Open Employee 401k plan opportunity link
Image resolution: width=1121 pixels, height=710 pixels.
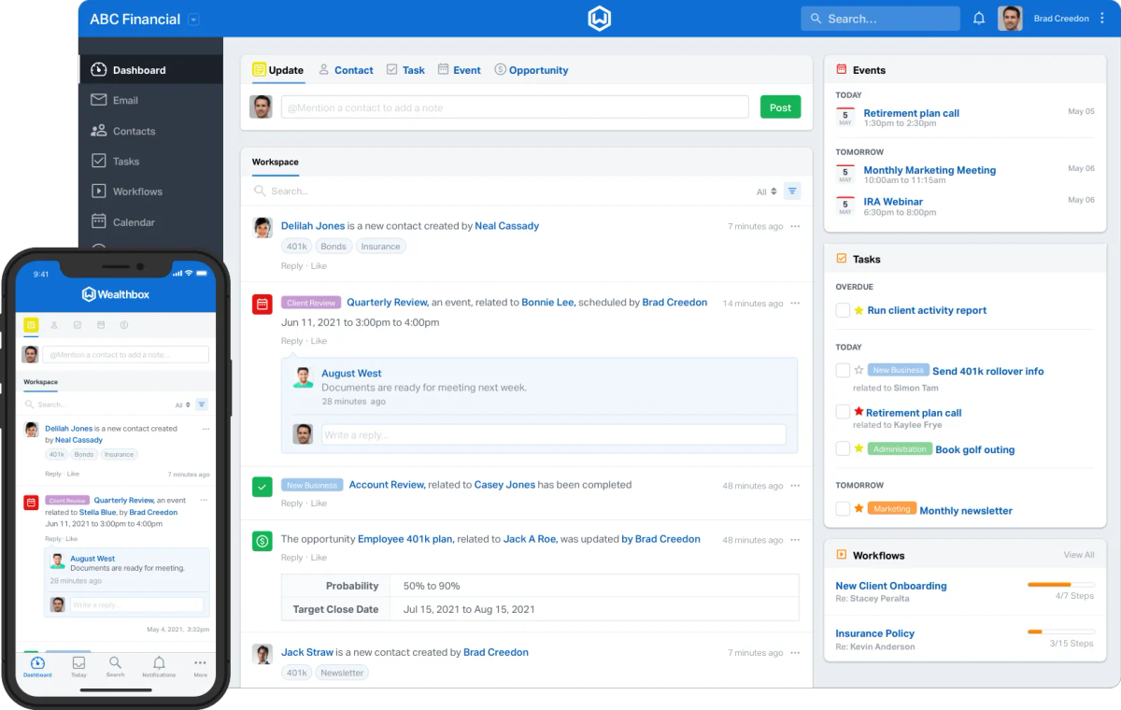404,539
